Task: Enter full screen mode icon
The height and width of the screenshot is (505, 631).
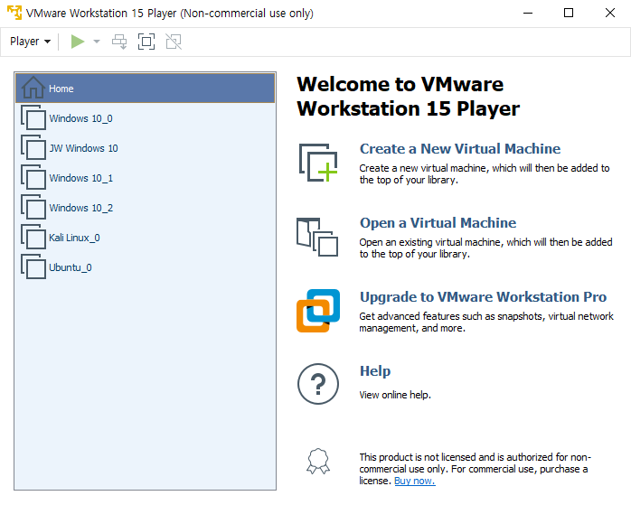Action: [x=146, y=42]
